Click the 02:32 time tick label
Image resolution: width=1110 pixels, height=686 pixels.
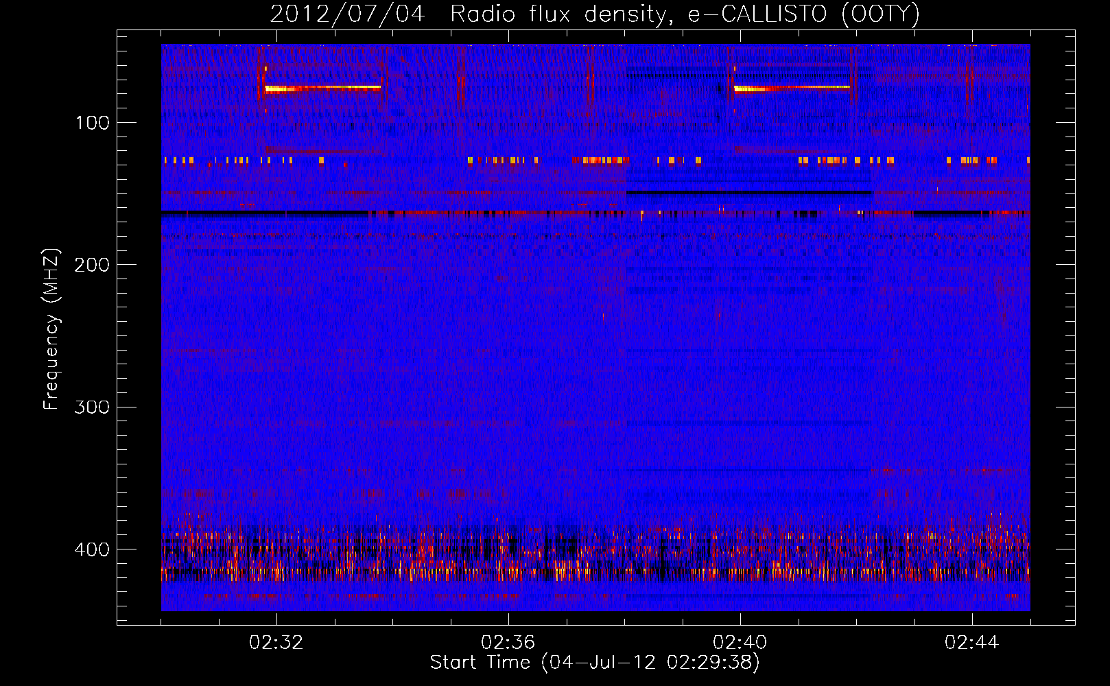tap(276, 643)
